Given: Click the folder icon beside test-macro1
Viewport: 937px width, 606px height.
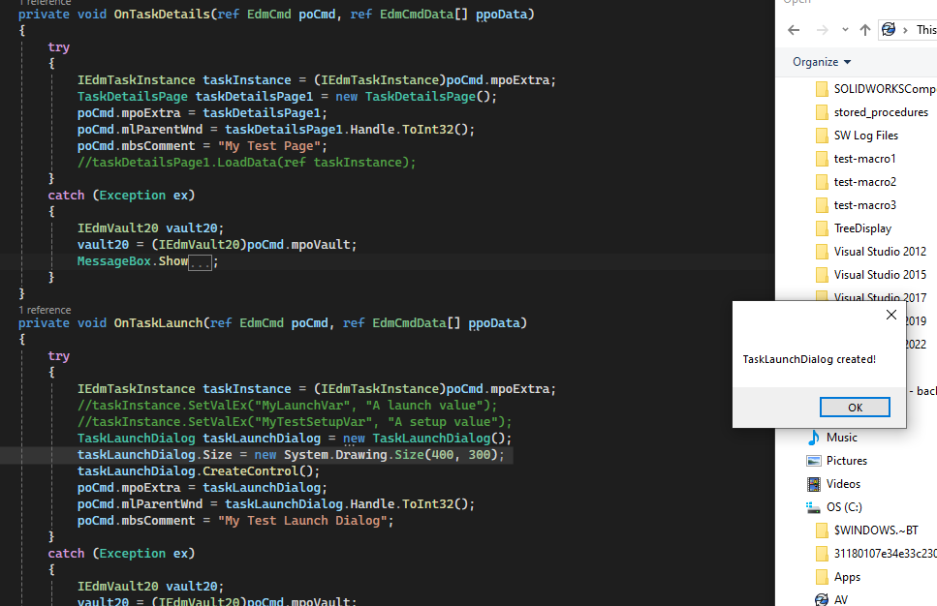Looking at the screenshot, I should (823, 159).
